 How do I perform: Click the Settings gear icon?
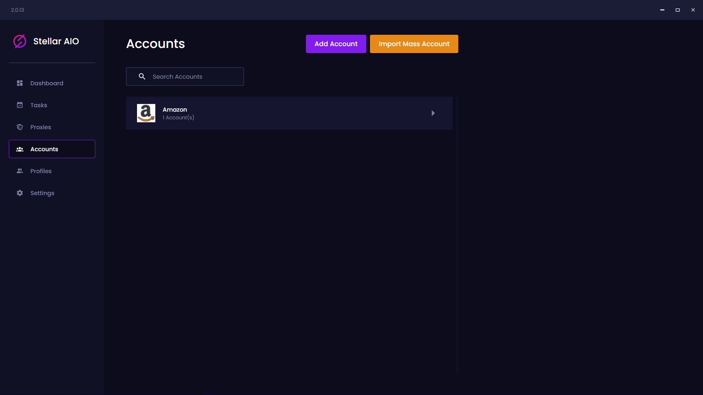(x=20, y=193)
